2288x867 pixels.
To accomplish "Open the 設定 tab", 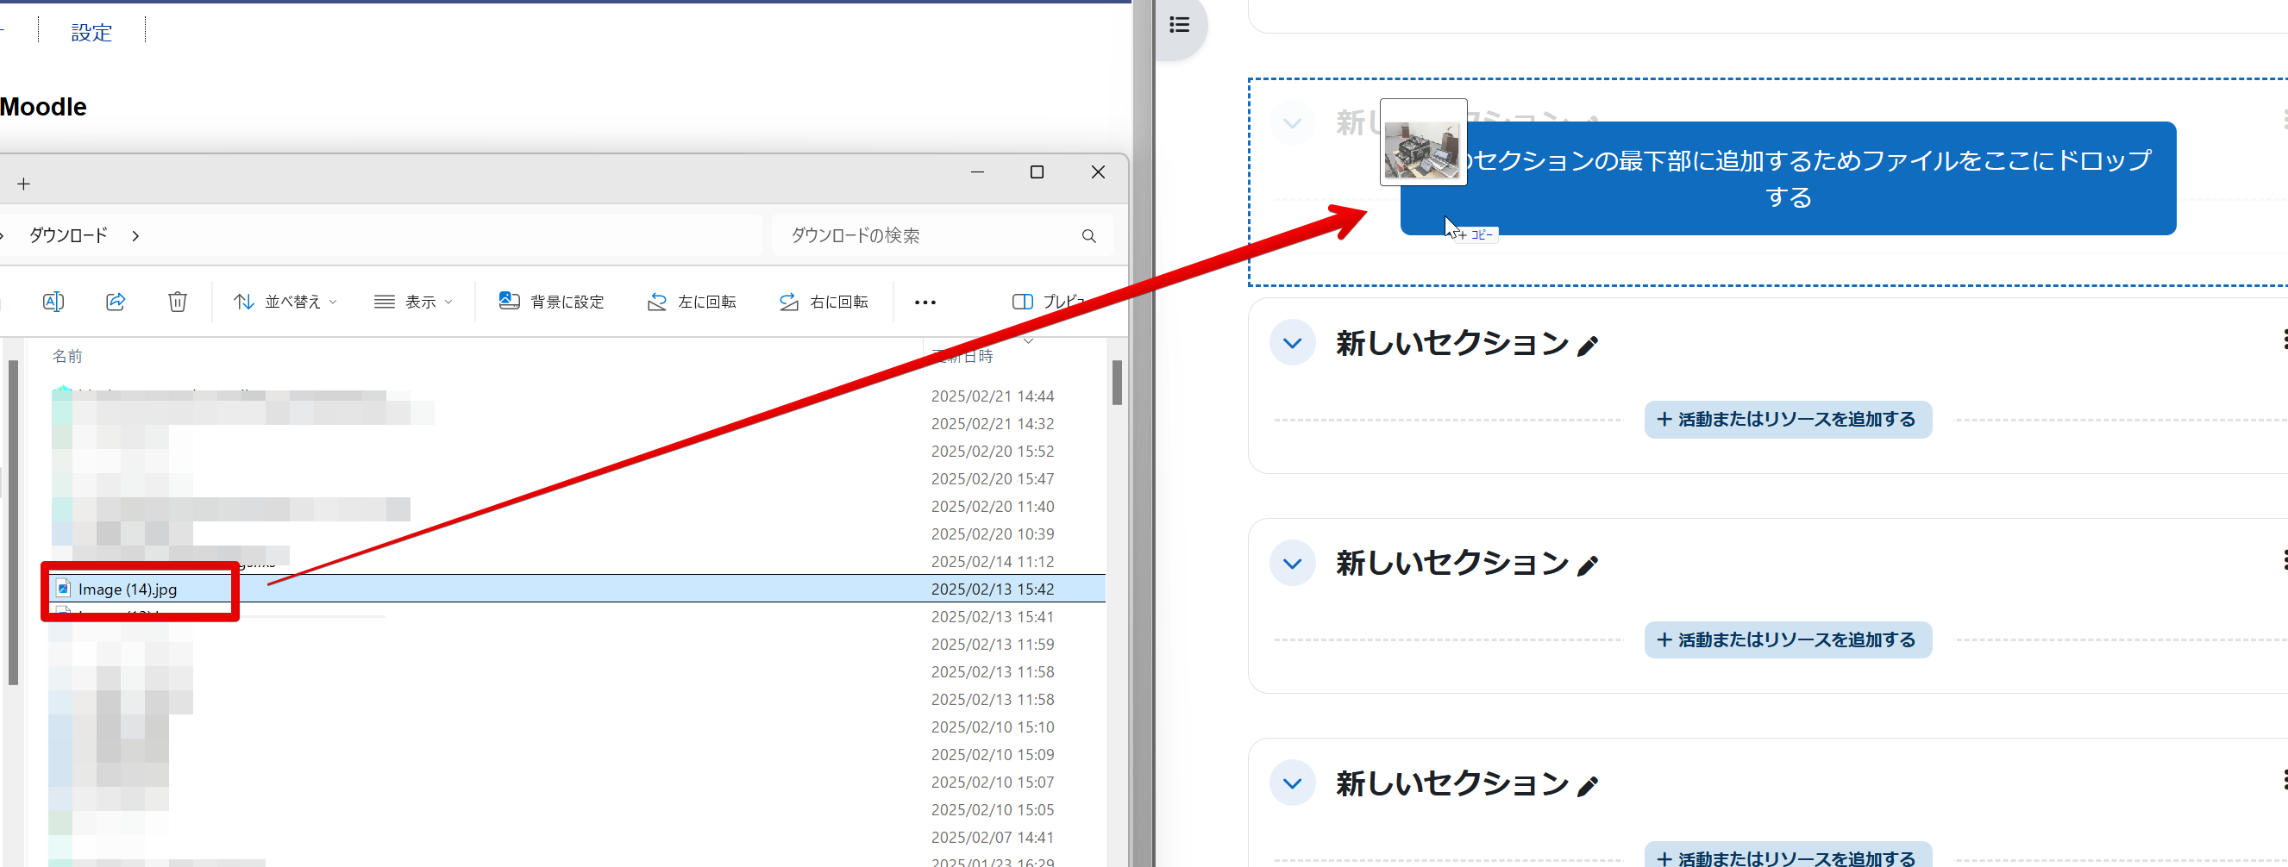I will point(91,33).
